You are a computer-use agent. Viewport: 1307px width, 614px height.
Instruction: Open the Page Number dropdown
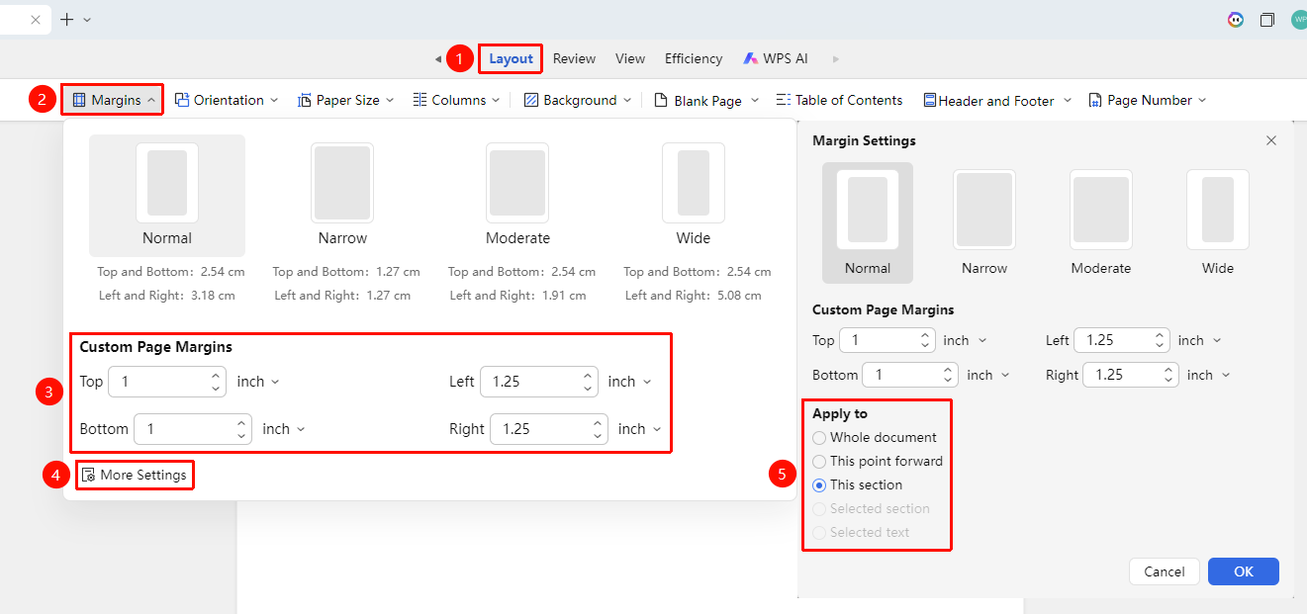coord(1148,100)
